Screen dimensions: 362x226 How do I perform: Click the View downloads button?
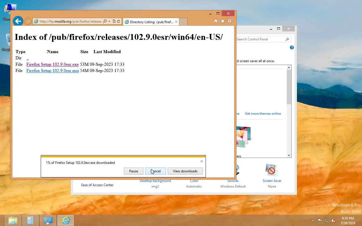pos(185,171)
